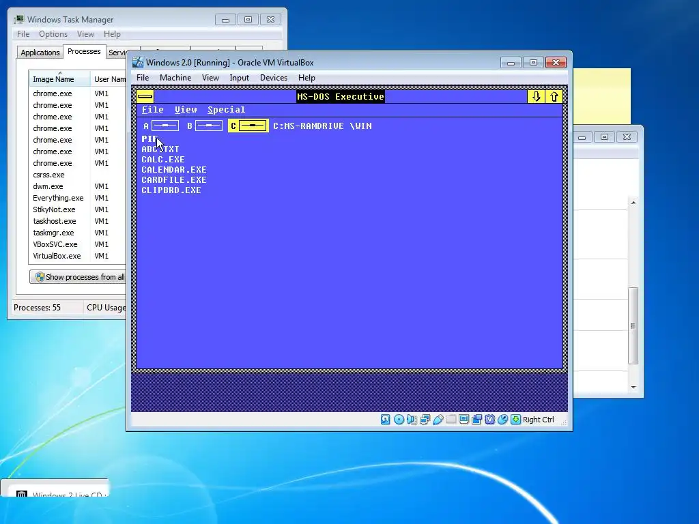Viewport: 699px width, 524px height.
Task: Switch to Processes tab in Task Manager
Action: pos(84,51)
